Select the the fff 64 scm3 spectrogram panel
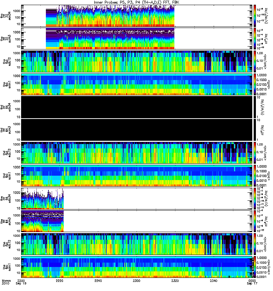This screenshot has width=273, height=291. click(x=137, y=221)
